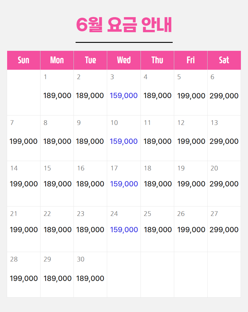Select June 3 blue 159,000 price
The width and height of the screenshot is (248, 312).
(x=124, y=95)
